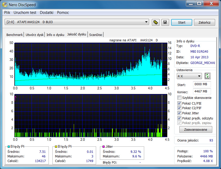Click the PI total value 134217

coord(40,161)
